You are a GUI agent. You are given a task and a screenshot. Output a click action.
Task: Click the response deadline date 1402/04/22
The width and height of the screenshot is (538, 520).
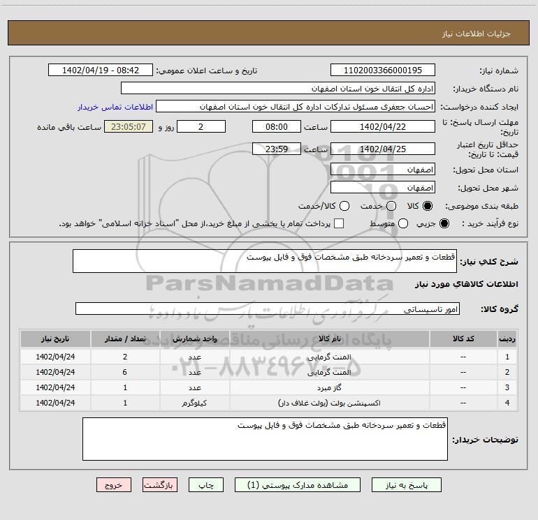pyautogui.click(x=383, y=126)
